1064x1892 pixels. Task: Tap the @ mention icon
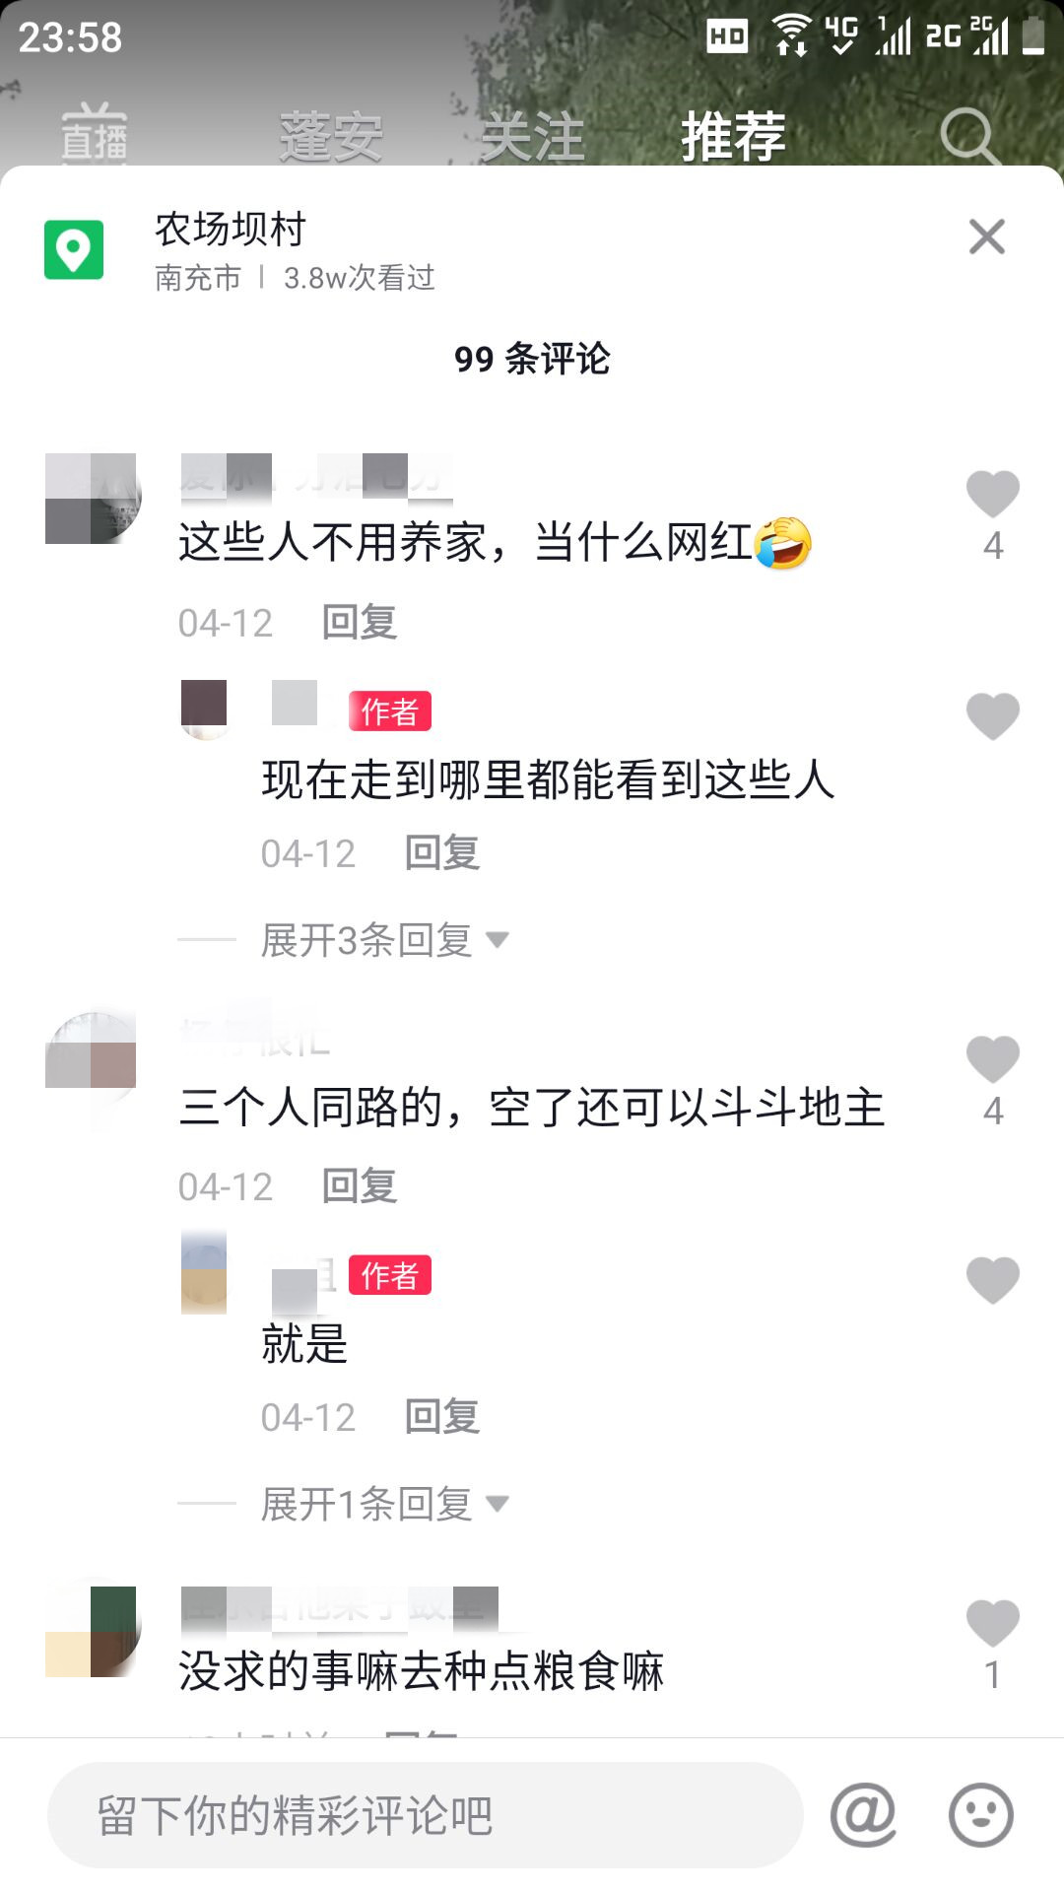863,1814
